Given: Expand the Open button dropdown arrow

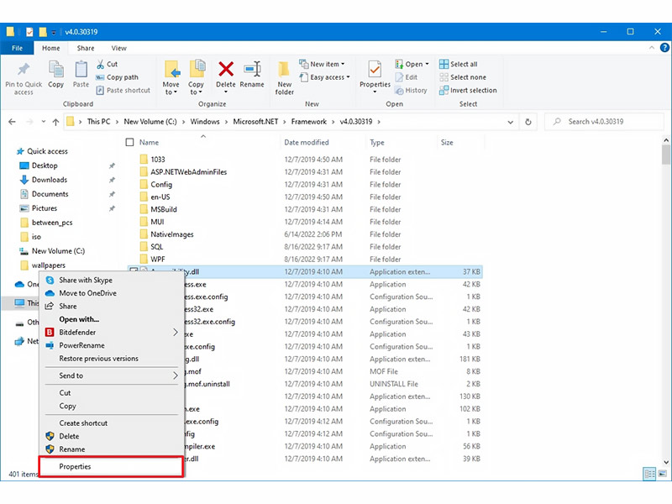Looking at the screenshot, I should pyautogui.click(x=428, y=65).
